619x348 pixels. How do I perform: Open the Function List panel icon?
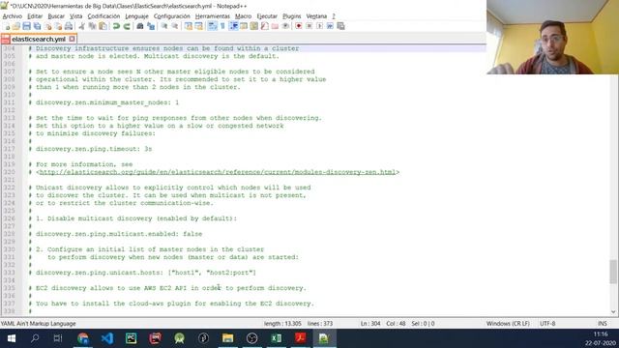click(264, 26)
